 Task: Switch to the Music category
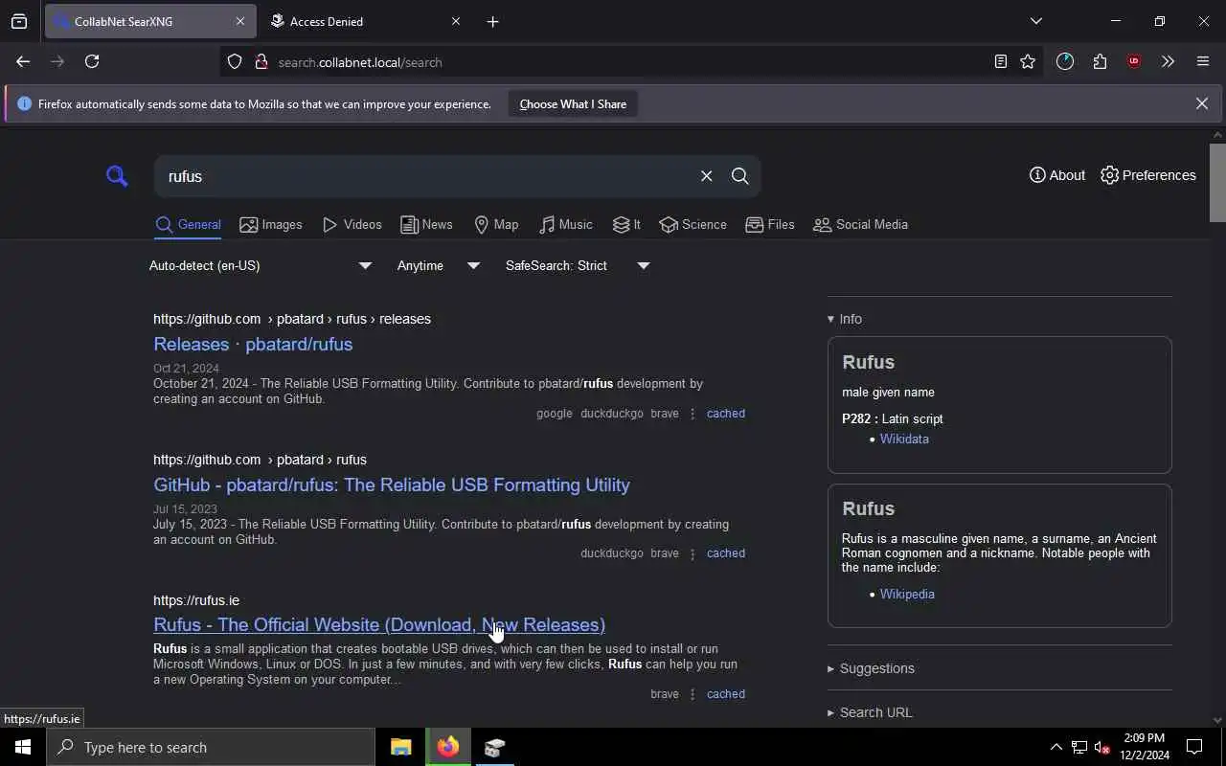click(565, 225)
